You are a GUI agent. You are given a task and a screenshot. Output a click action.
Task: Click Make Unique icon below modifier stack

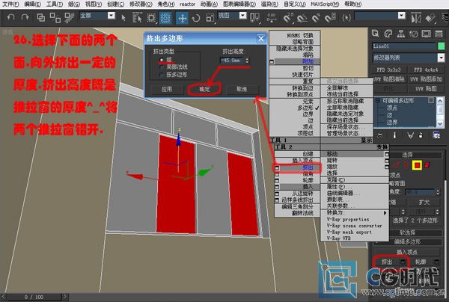point(410,135)
